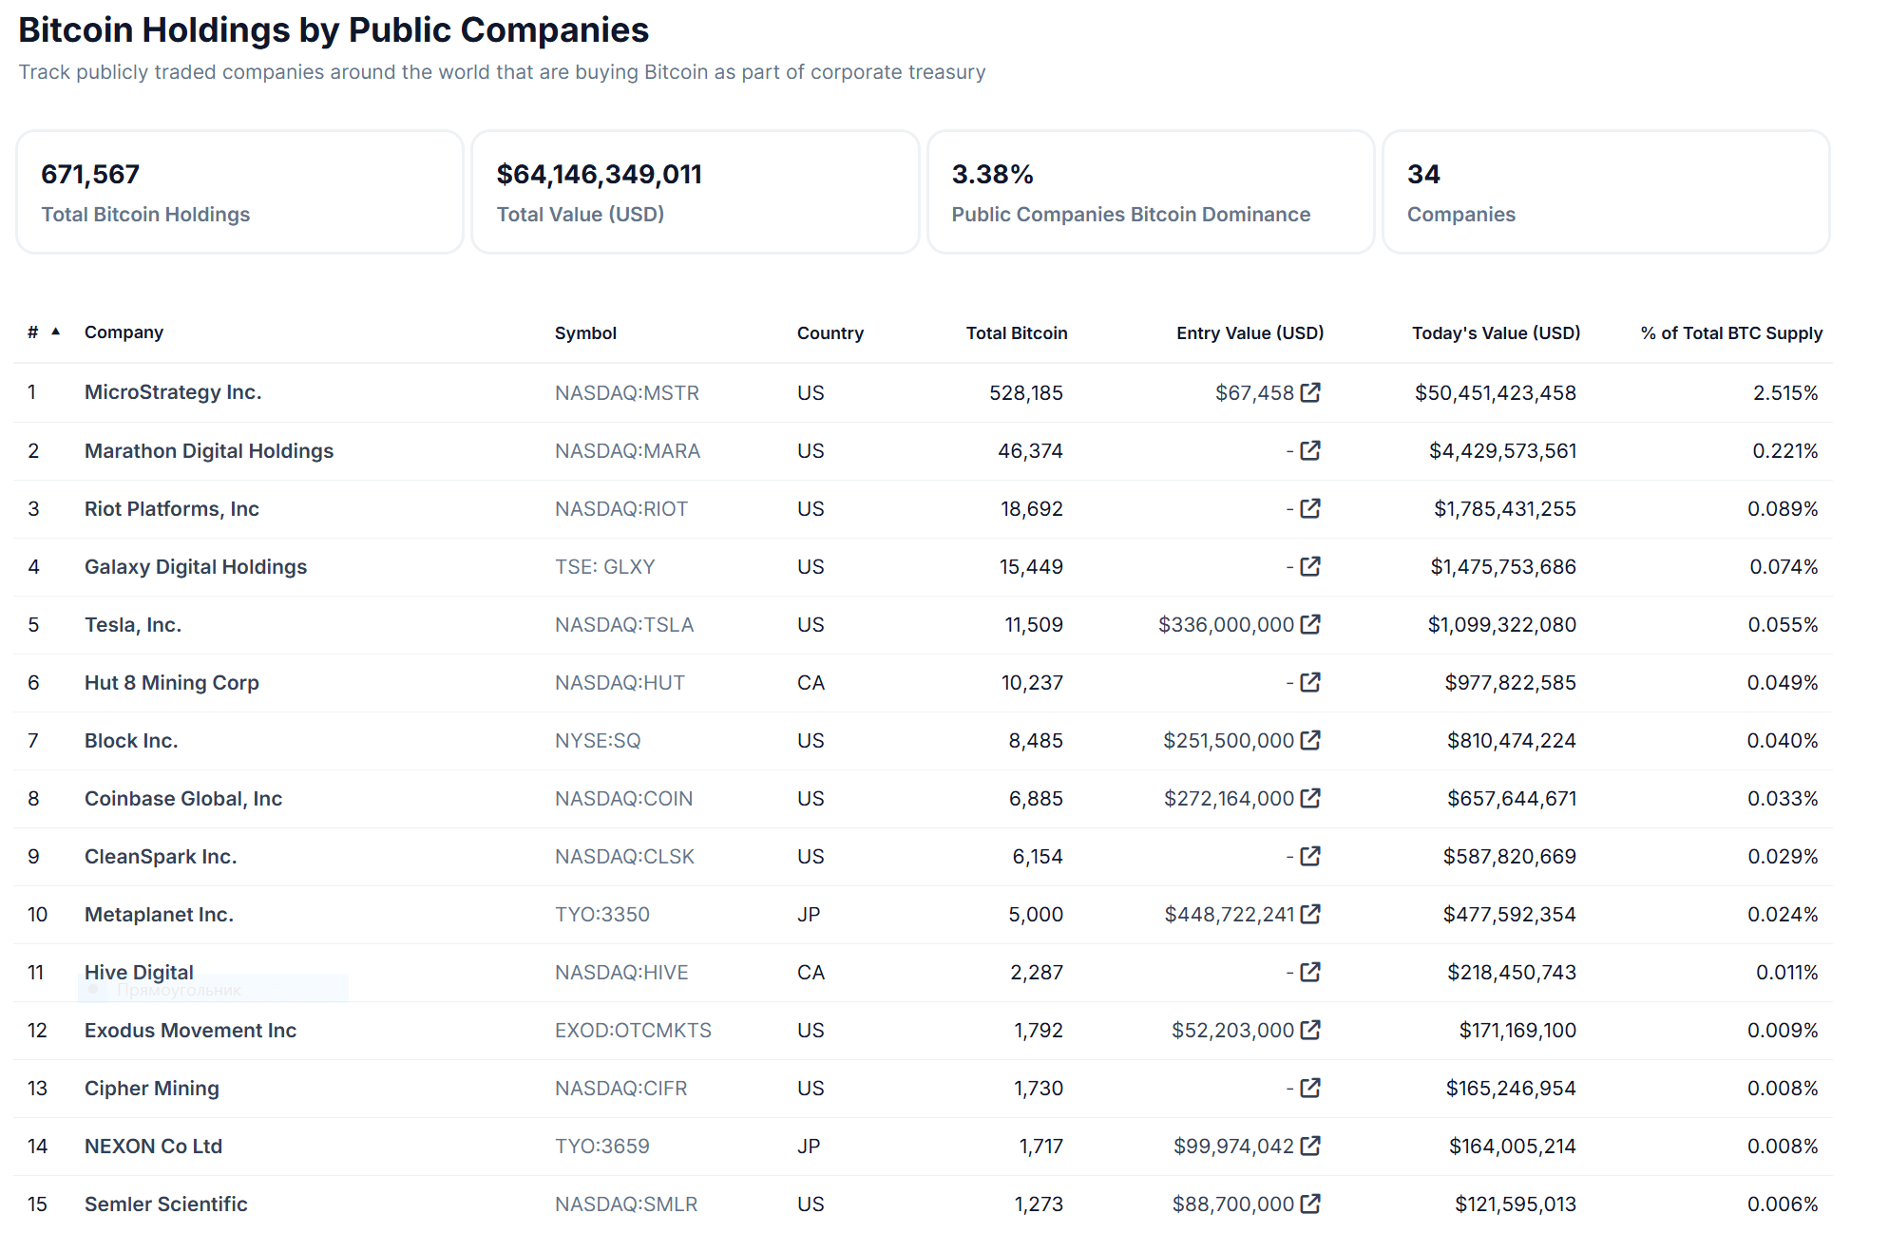Image resolution: width=1889 pixels, height=1233 pixels.
Task: Click the NASDAQ:TSLA symbol text
Action: pos(624,625)
